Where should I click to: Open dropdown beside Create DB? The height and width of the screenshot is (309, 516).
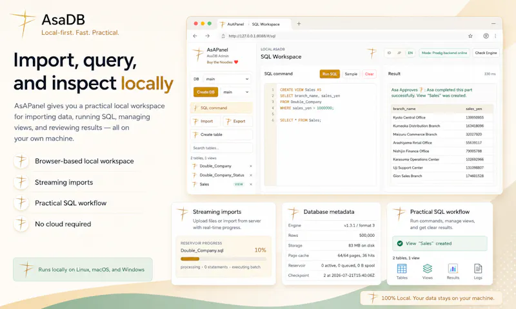click(236, 92)
